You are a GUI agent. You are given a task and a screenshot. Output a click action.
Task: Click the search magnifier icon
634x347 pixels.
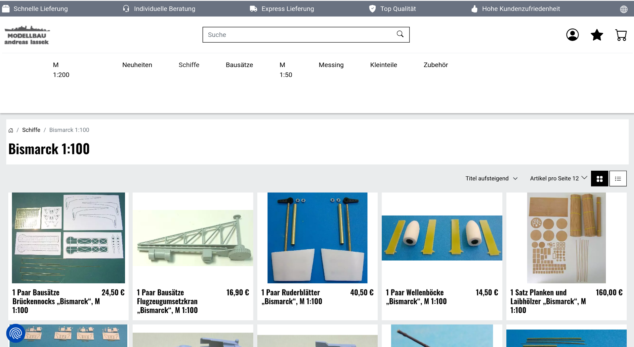(x=400, y=34)
